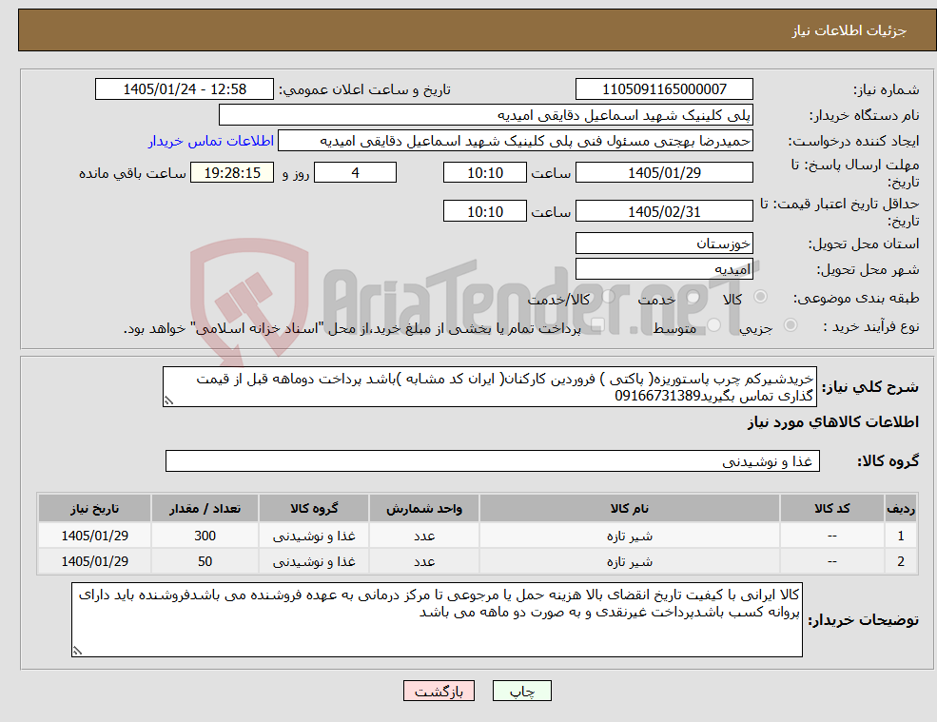Select the کالا radio button

pos(761,297)
